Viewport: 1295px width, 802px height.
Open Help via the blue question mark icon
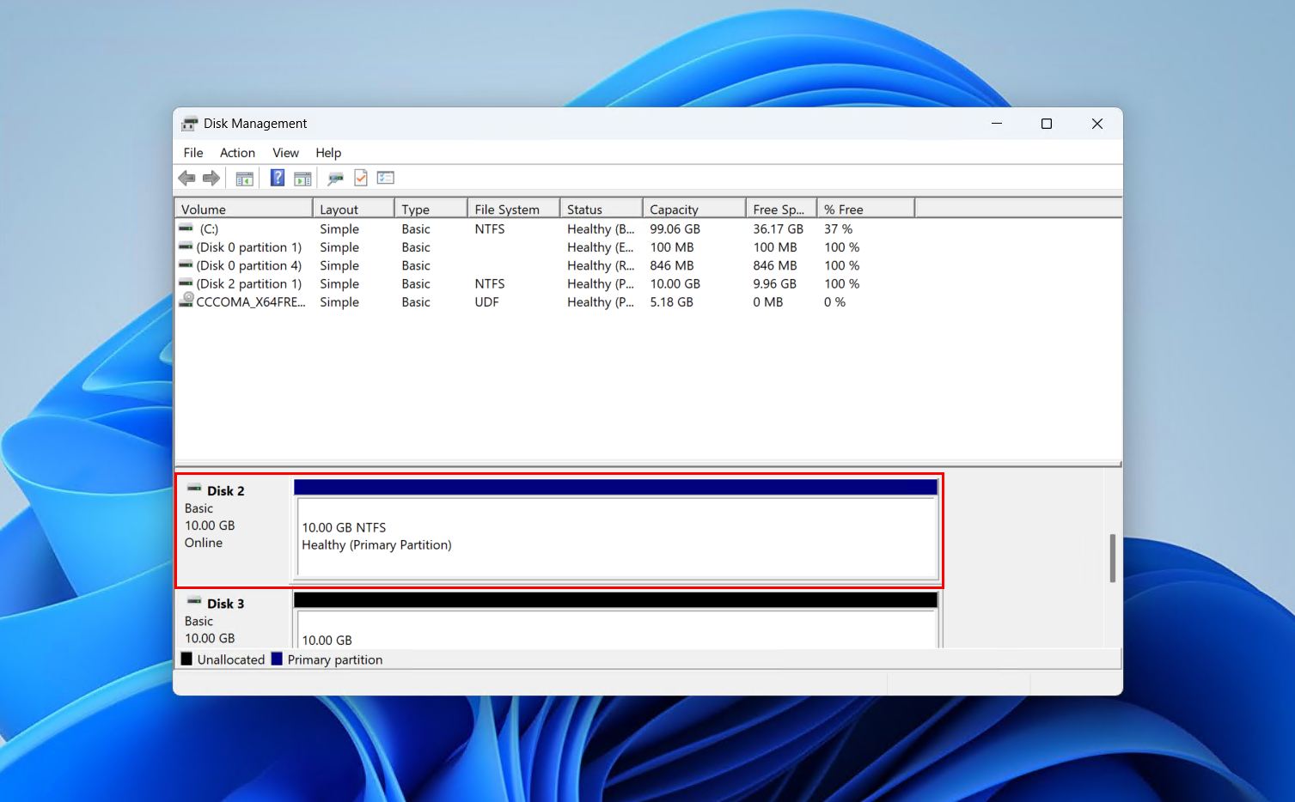(278, 178)
